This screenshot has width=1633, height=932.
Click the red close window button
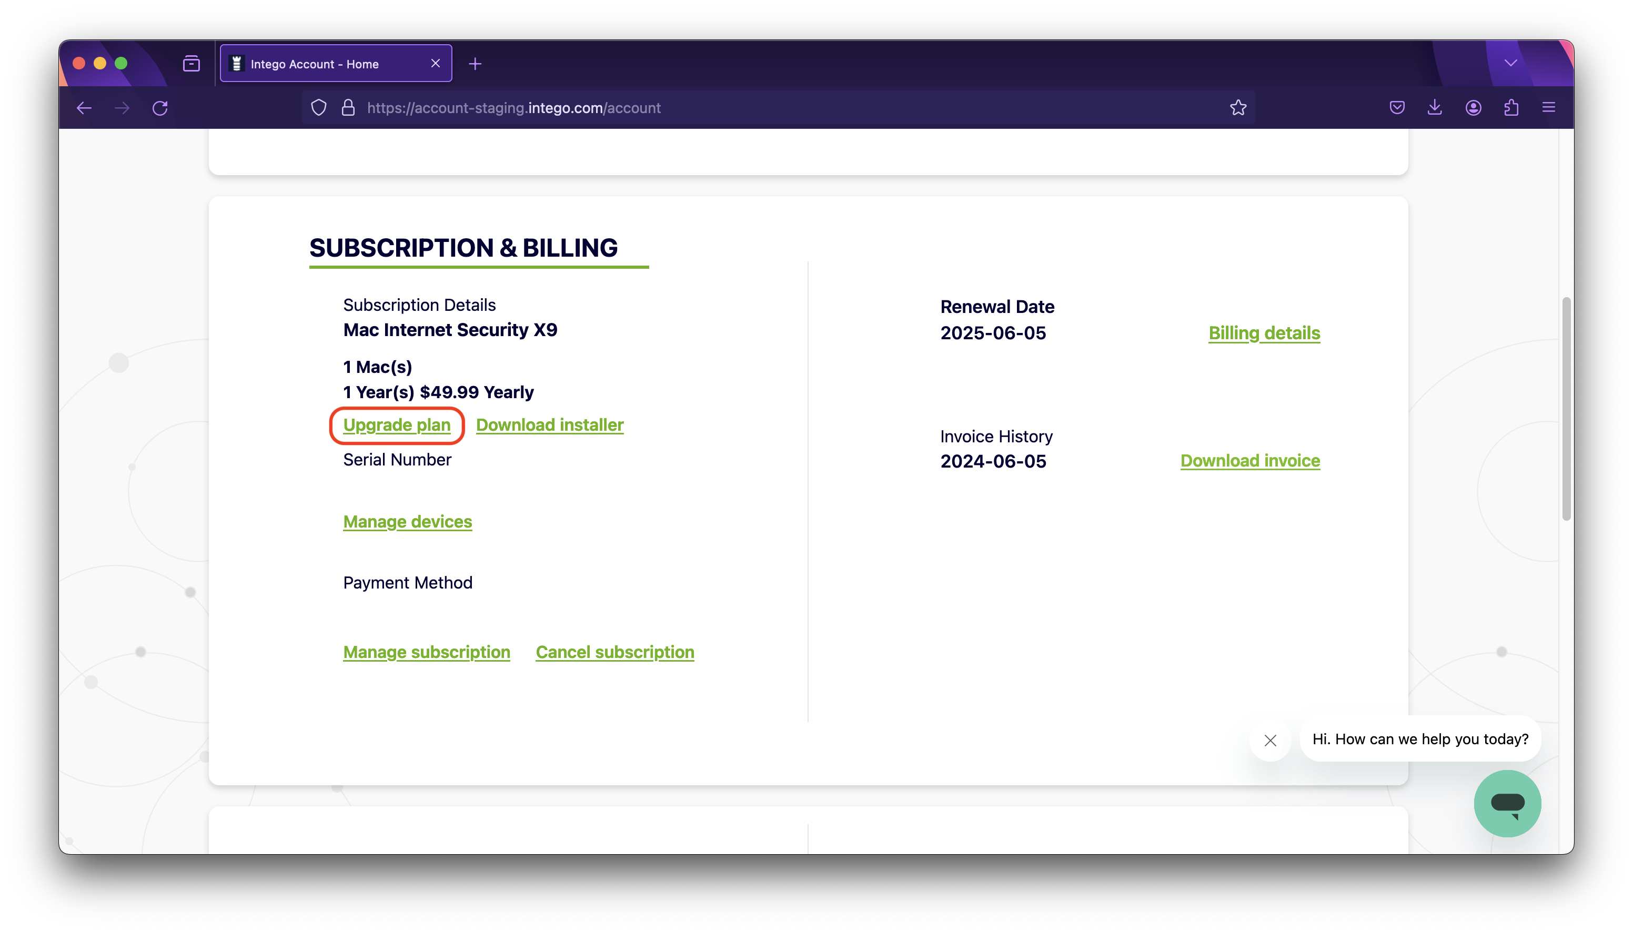pos(79,63)
